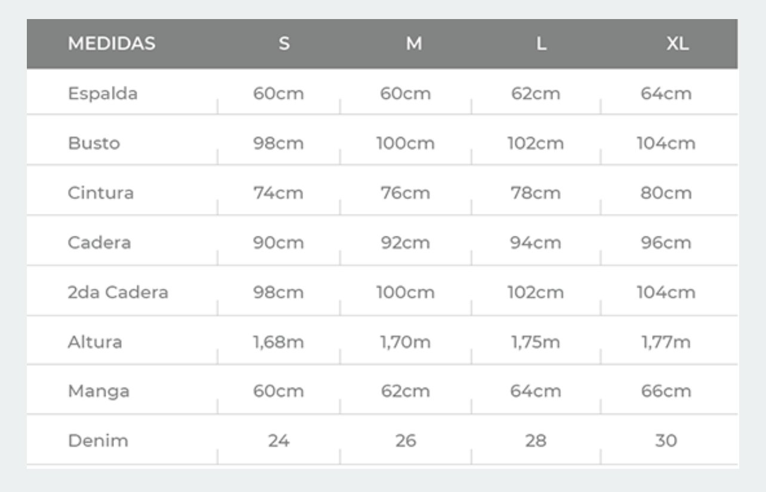Screen dimensions: 766x492
Task: Select the 1,75m Altura value
Action: coord(535,342)
